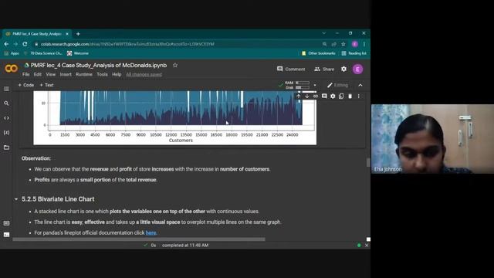Open the Edit menu
This screenshot has height=278, width=494.
pos(38,74)
